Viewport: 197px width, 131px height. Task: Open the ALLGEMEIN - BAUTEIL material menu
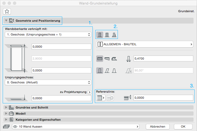click(x=144, y=44)
